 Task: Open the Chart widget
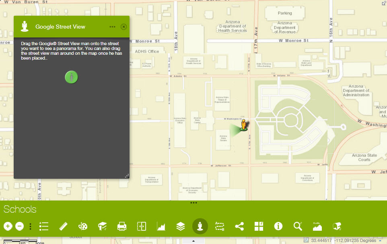[161, 226]
